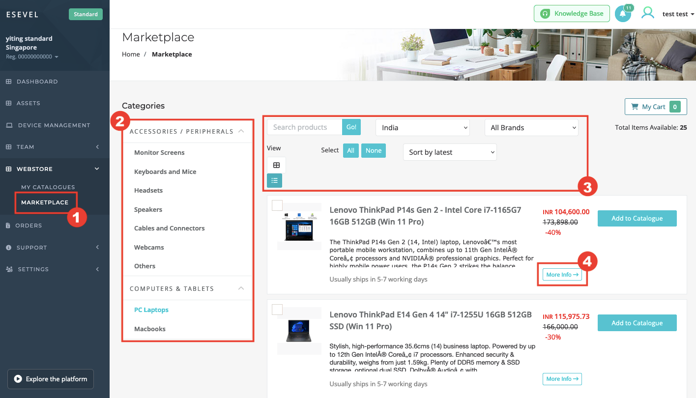Click ThinkPad E14 product thumbnail
This screenshot has width=696, height=398.
tap(299, 331)
